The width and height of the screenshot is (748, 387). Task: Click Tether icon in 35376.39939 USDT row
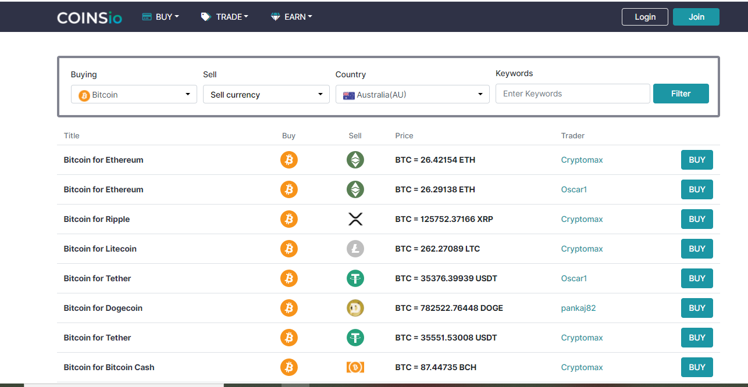pyautogui.click(x=355, y=278)
